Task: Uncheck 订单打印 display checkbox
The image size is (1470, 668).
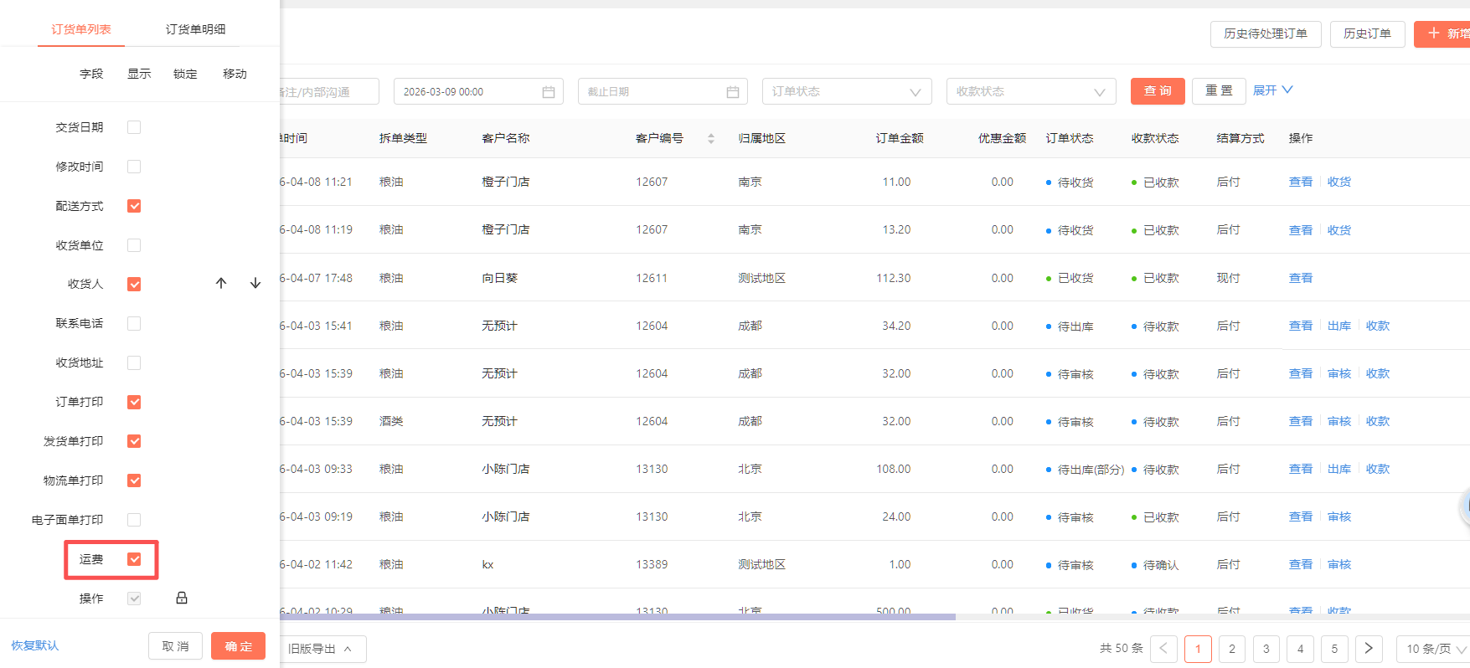Action: 134,402
